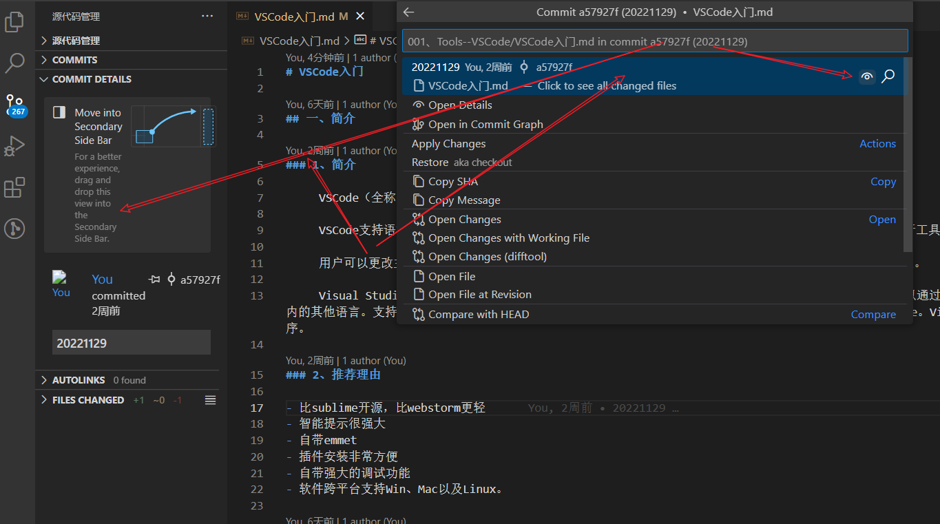Viewport: 940px width, 524px height.
Task: Click the line '- 智能提示很强大'
Action: coord(335,424)
